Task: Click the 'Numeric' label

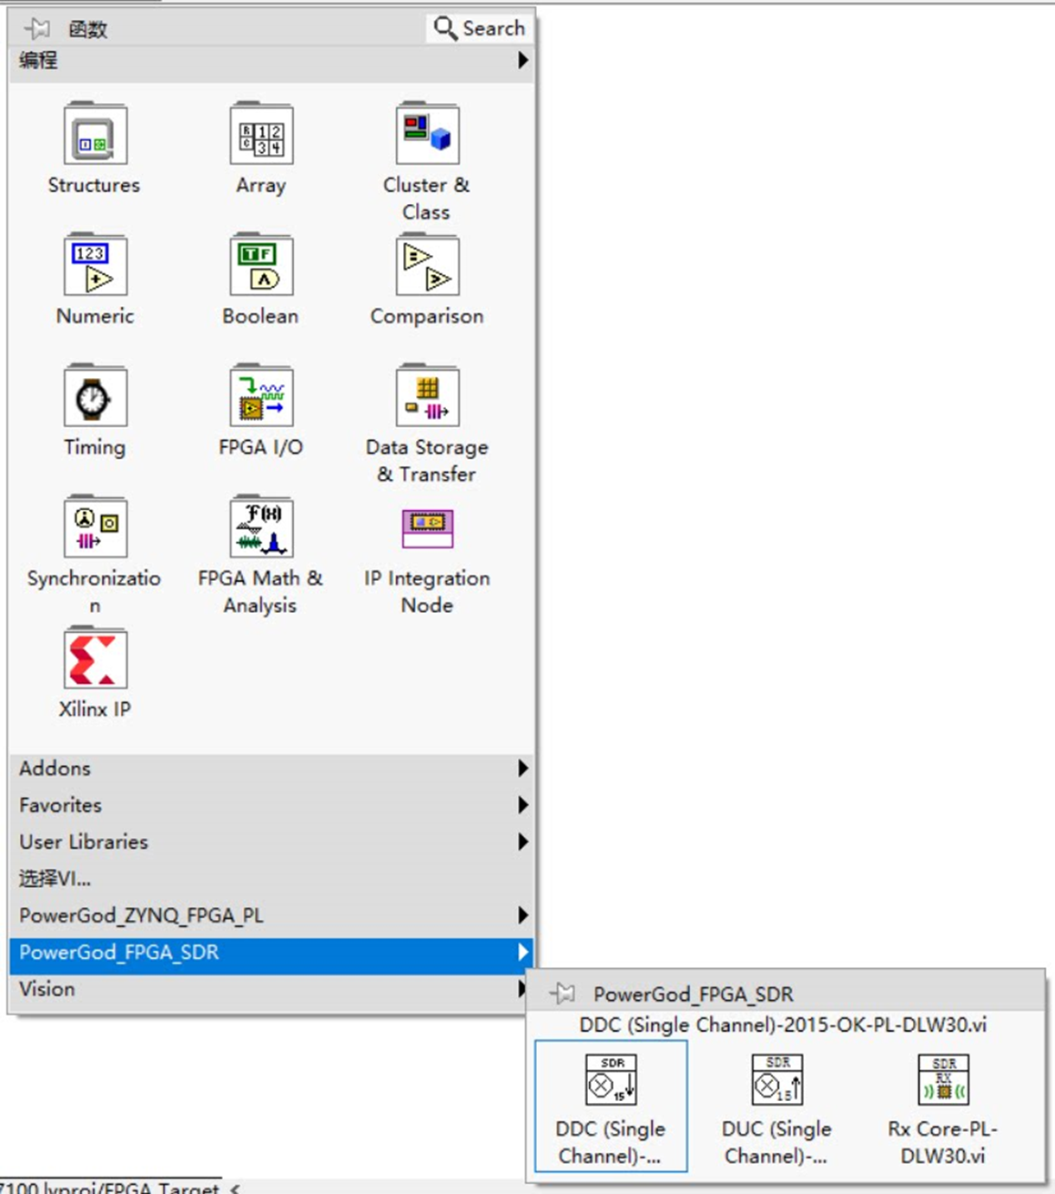Action: coord(95,316)
